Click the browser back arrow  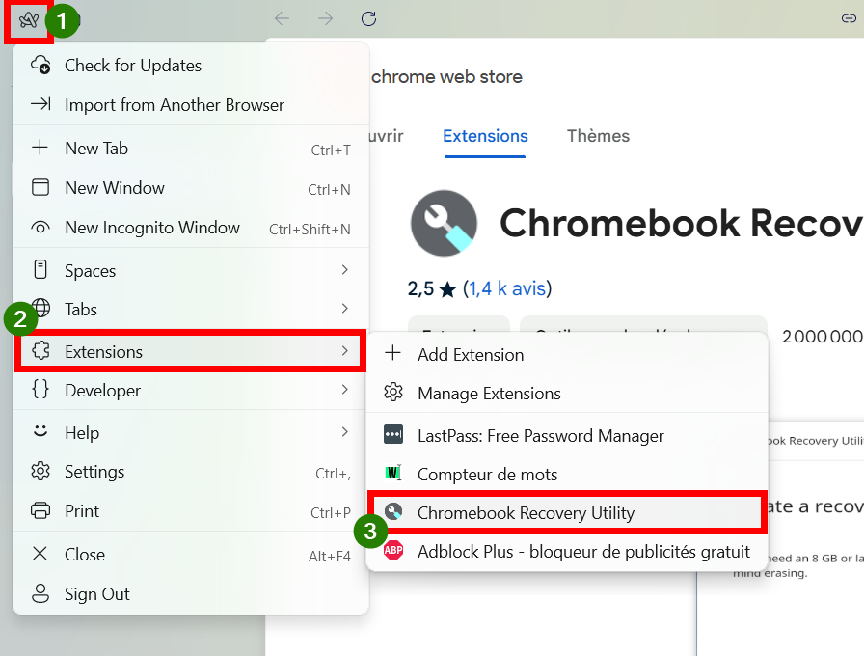[x=282, y=18]
